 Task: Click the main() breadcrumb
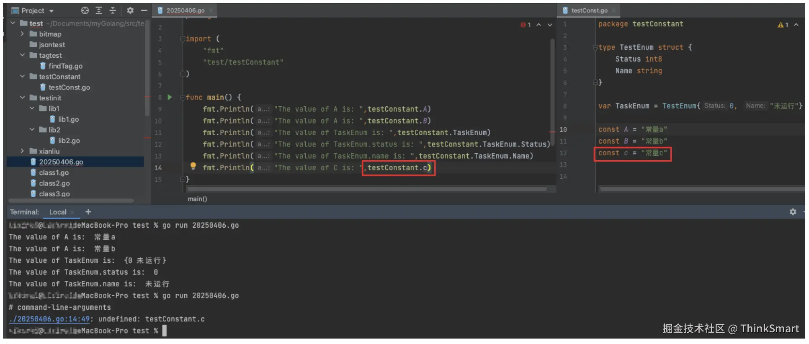197,199
